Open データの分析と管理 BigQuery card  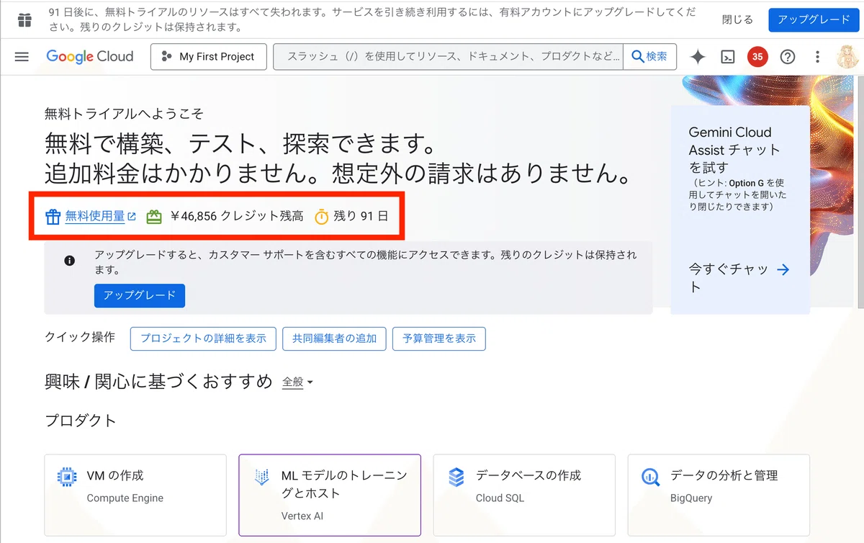click(x=719, y=495)
